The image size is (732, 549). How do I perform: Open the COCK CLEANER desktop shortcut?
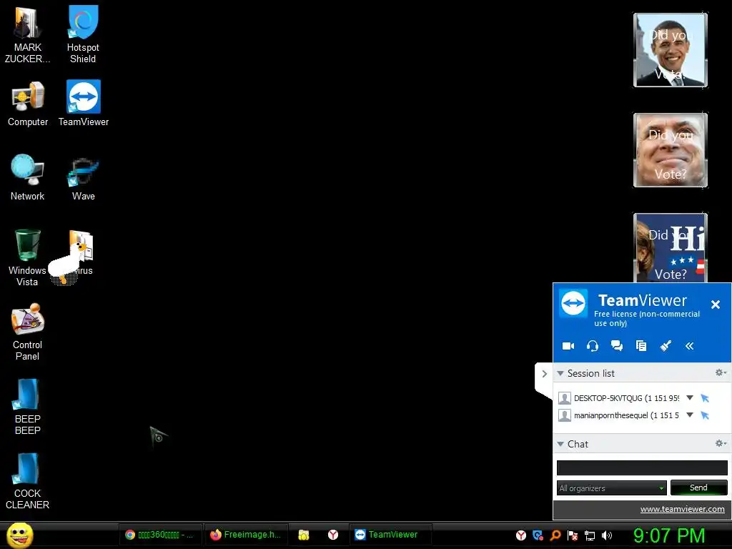click(28, 481)
